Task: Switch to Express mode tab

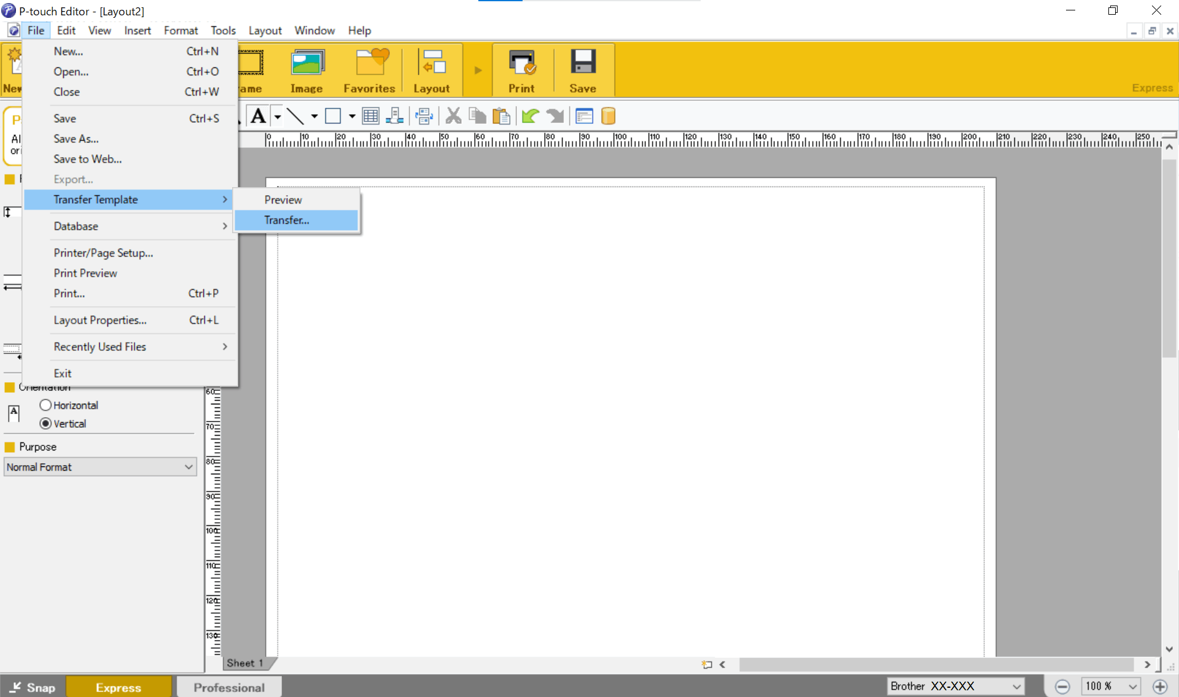Action: (x=119, y=687)
